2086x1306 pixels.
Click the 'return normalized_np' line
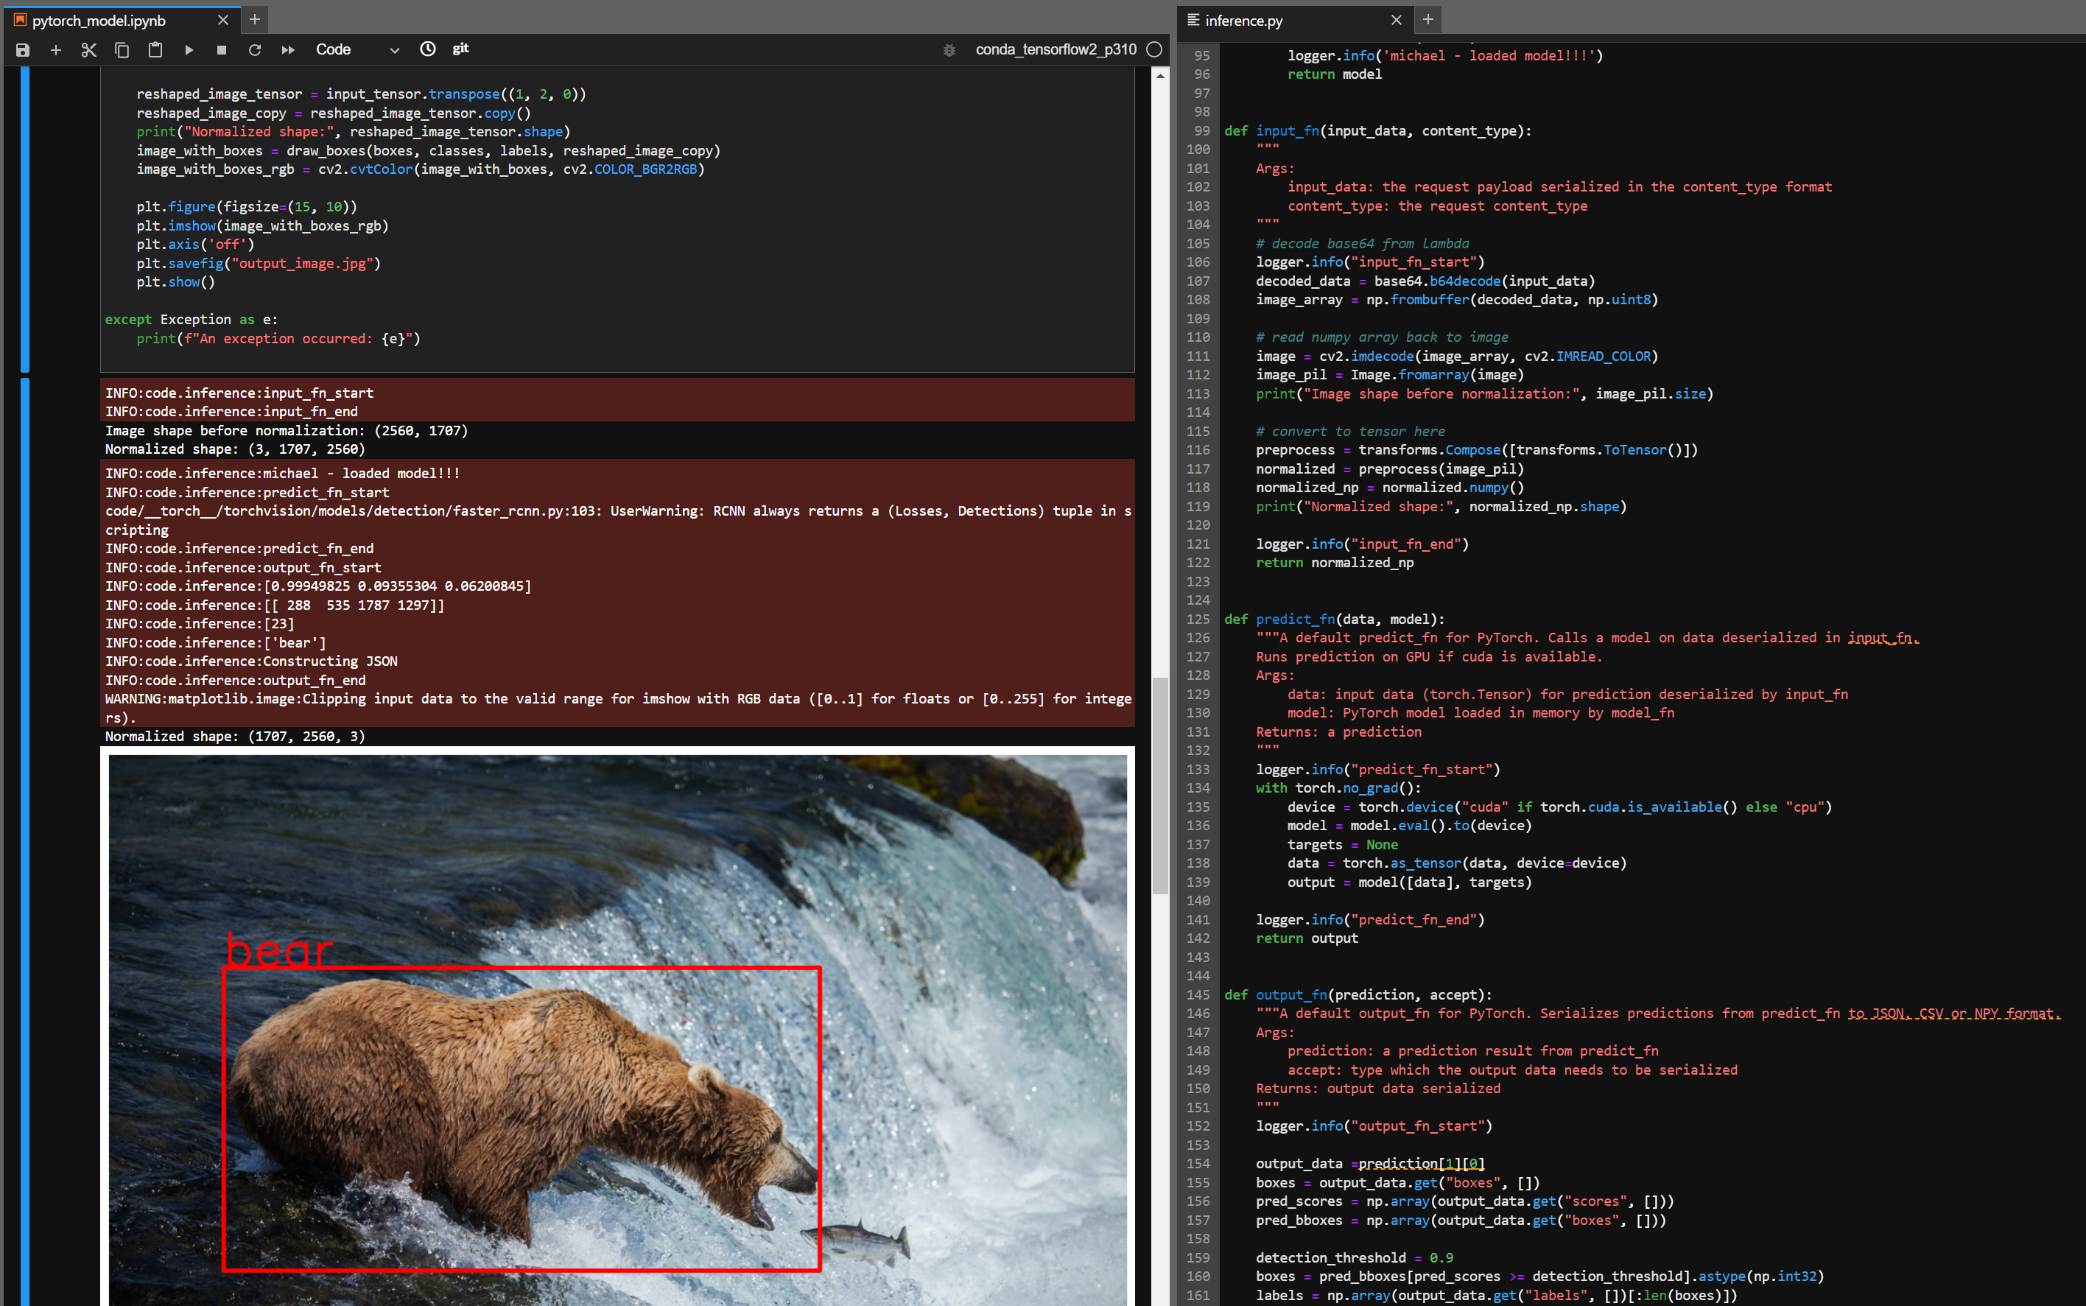[x=1335, y=564]
